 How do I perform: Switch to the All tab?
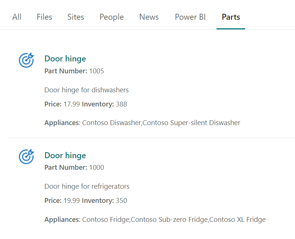pos(17,17)
